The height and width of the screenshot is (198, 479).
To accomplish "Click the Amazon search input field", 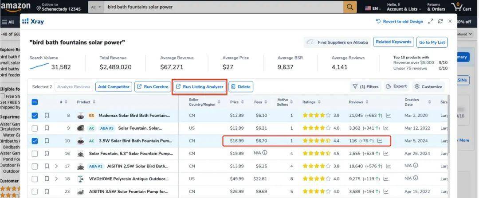I will point(224,7).
